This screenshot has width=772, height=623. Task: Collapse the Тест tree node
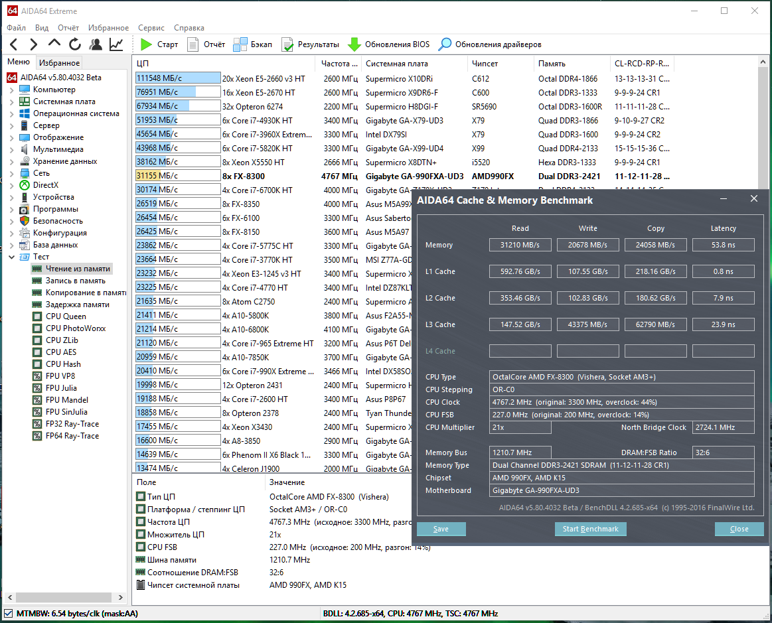pyautogui.click(x=12, y=257)
